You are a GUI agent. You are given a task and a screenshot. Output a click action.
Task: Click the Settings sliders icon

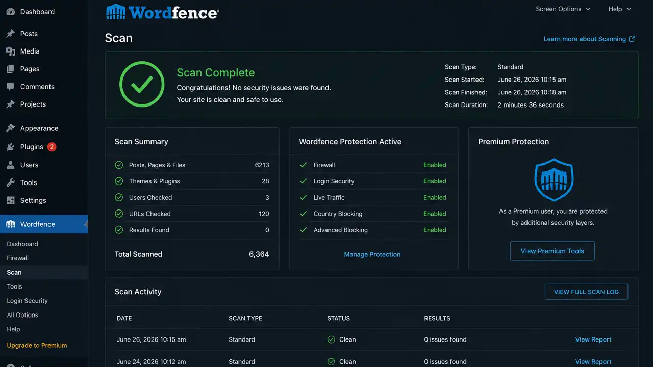point(10,200)
